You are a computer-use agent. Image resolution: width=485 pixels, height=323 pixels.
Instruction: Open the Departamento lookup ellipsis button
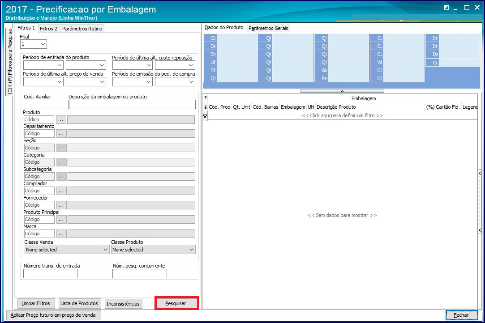(61, 133)
